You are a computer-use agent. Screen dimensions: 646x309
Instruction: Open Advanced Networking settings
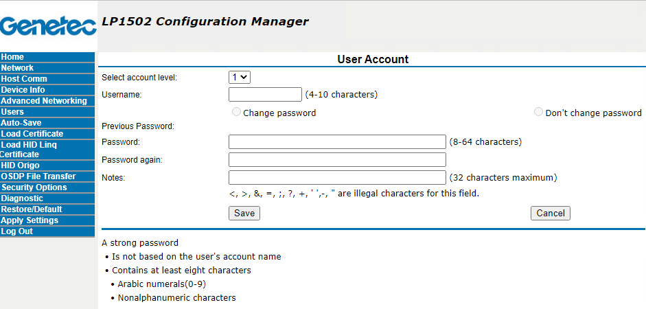[47, 101]
